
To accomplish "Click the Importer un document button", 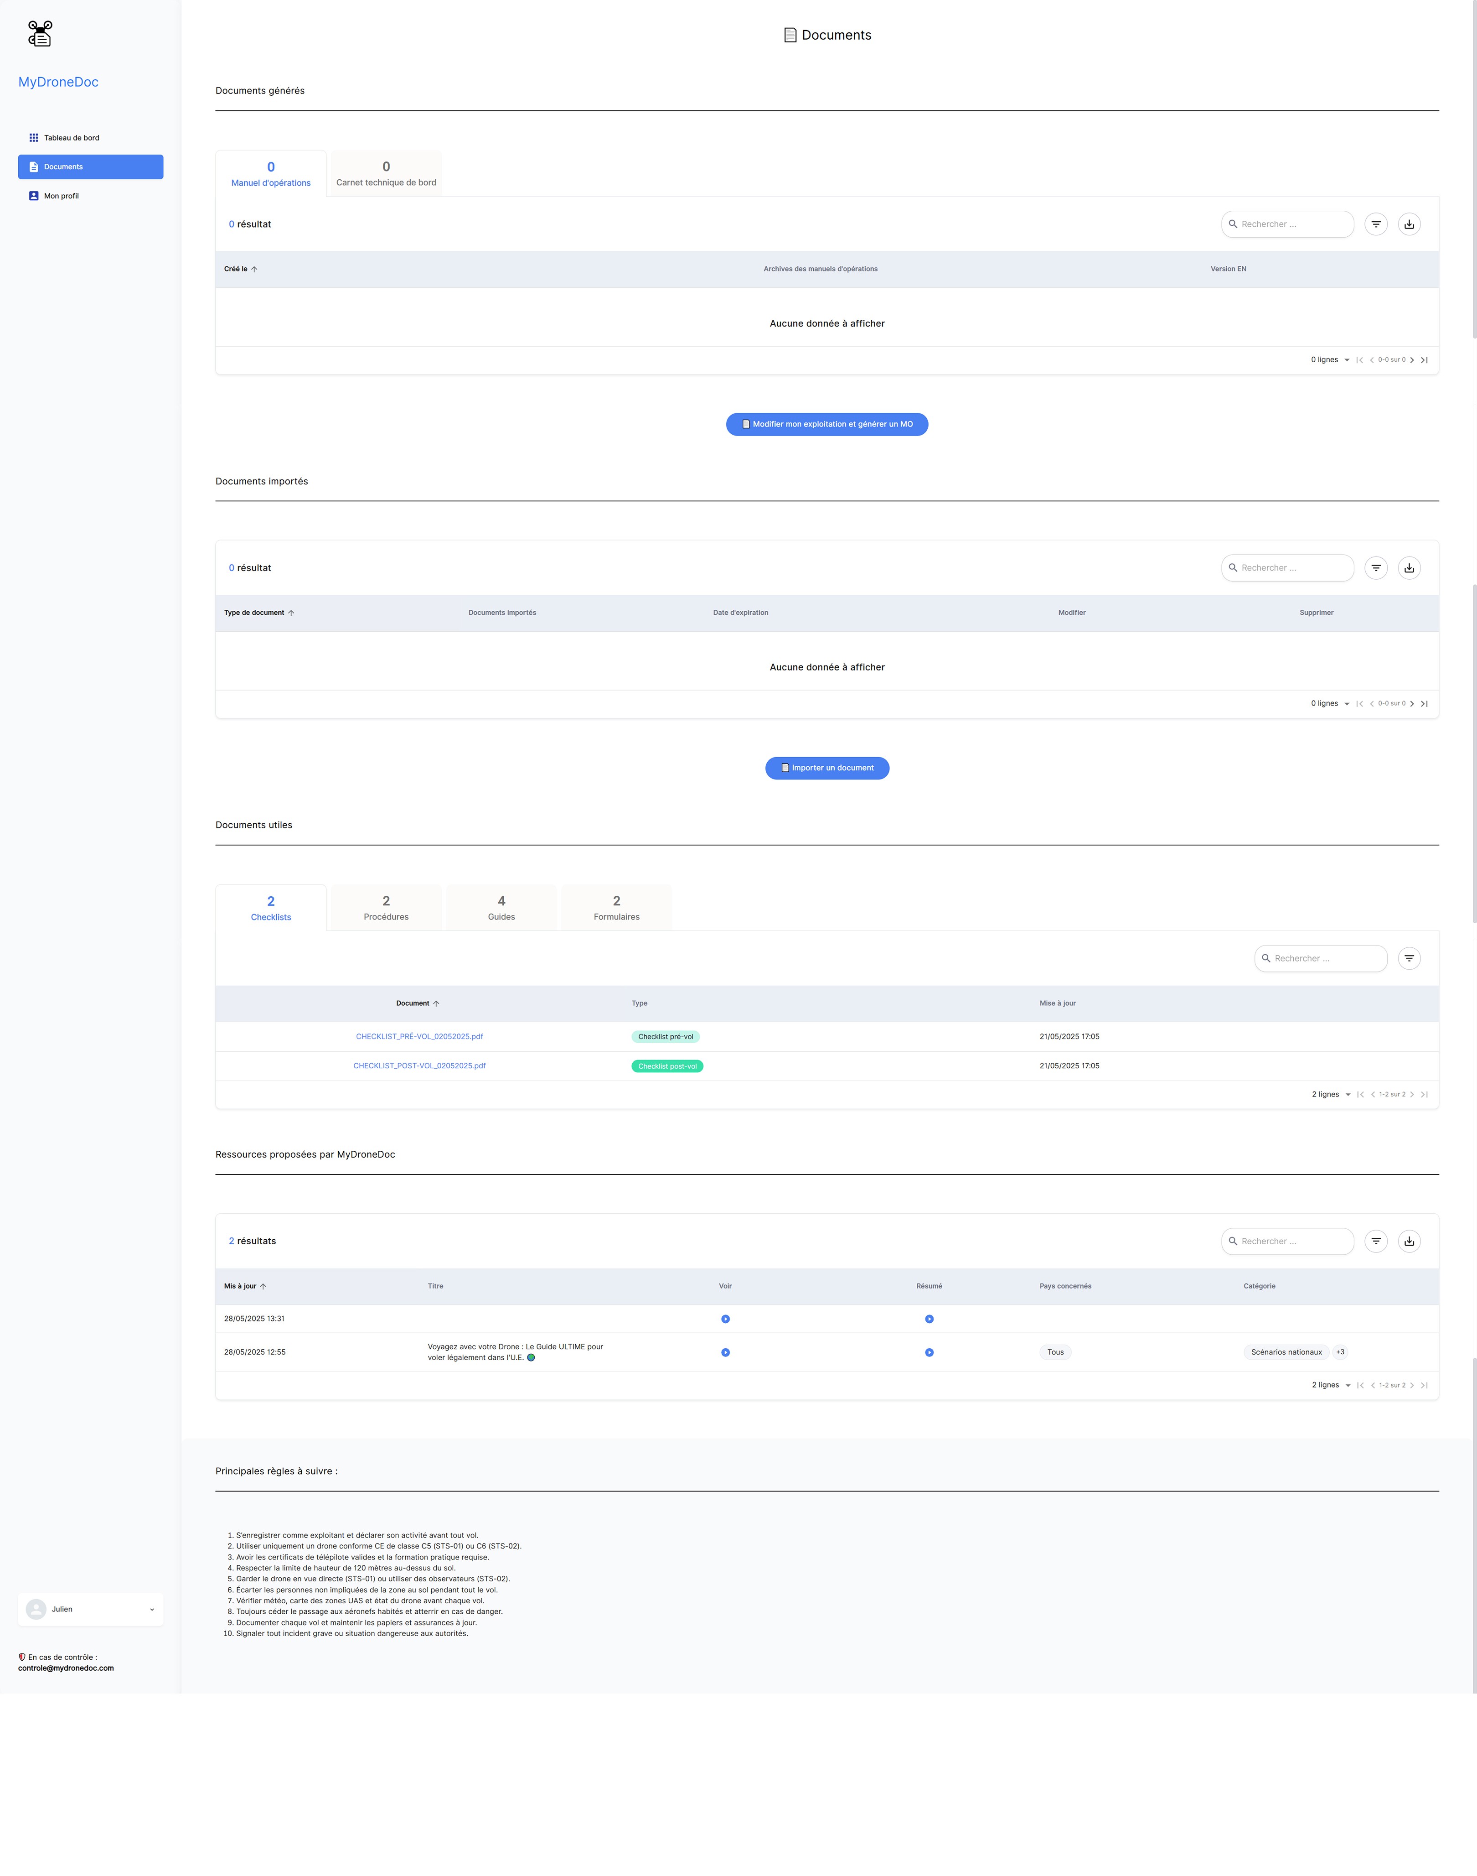I will coord(826,768).
